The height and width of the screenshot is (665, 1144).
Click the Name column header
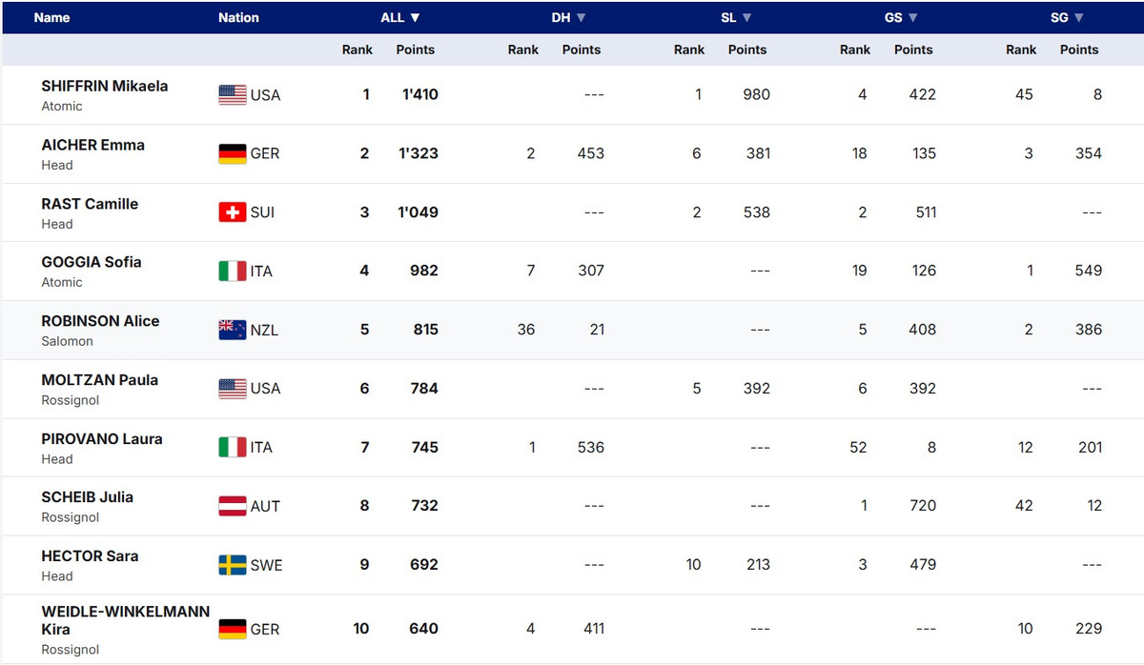click(x=51, y=17)
